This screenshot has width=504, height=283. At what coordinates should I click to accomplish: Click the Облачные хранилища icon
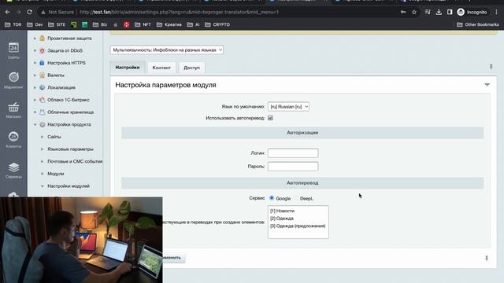(x=42, y=112)
